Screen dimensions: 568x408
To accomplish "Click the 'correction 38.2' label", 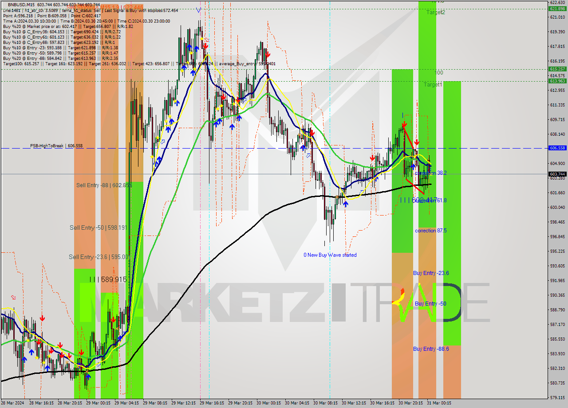I will point(430,173).
